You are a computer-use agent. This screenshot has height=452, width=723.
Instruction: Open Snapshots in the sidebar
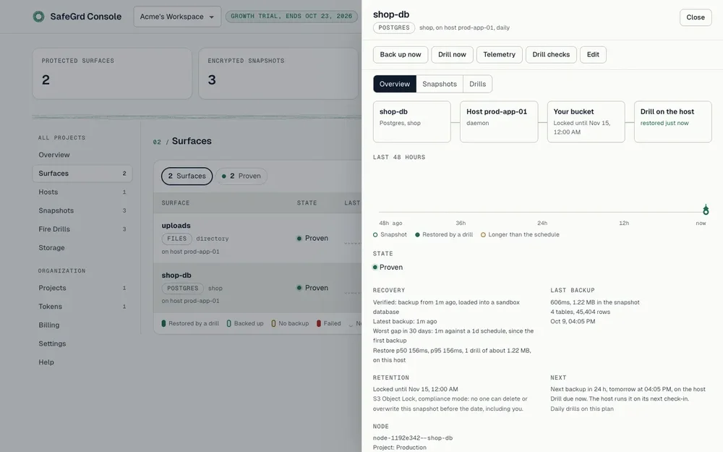click(82, 210)
